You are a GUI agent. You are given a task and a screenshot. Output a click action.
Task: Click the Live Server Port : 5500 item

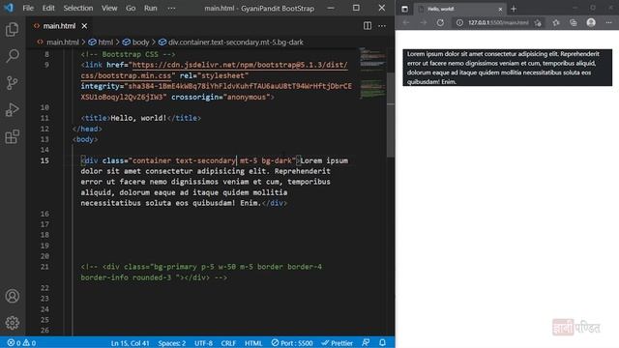point(292,343)
